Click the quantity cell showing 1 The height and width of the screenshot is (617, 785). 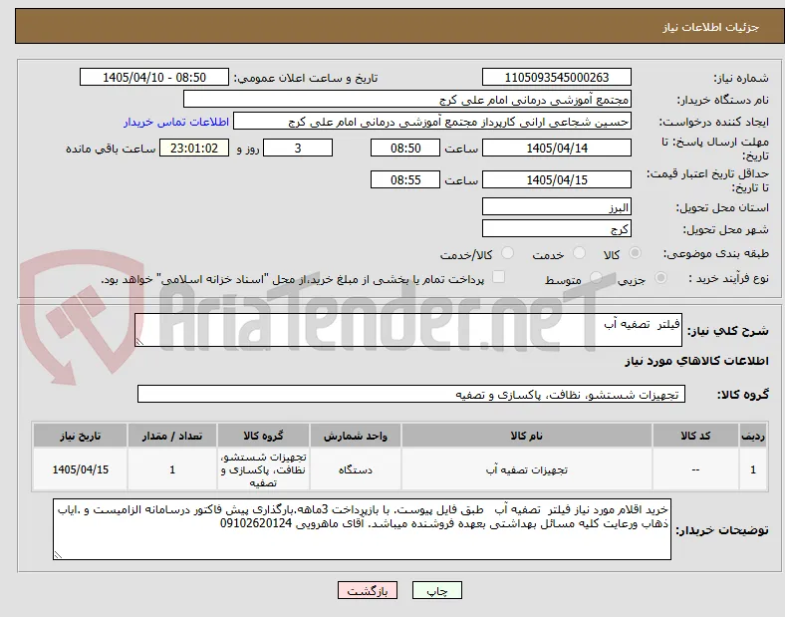pos(172,469)
